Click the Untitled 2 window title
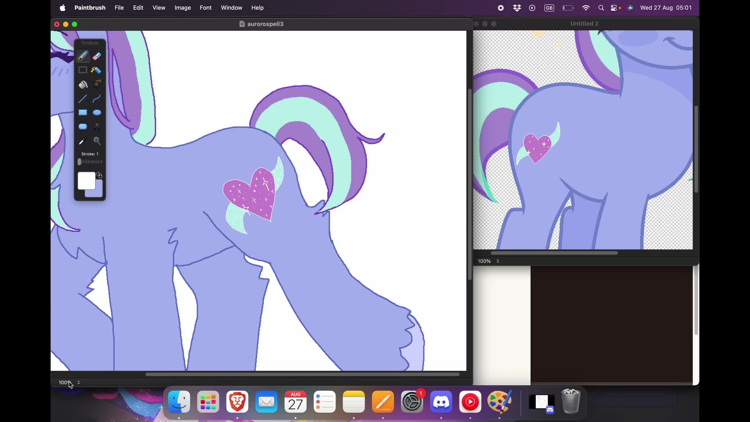The image size is (750, 422). pyautogui.click(x=584, y=23)
